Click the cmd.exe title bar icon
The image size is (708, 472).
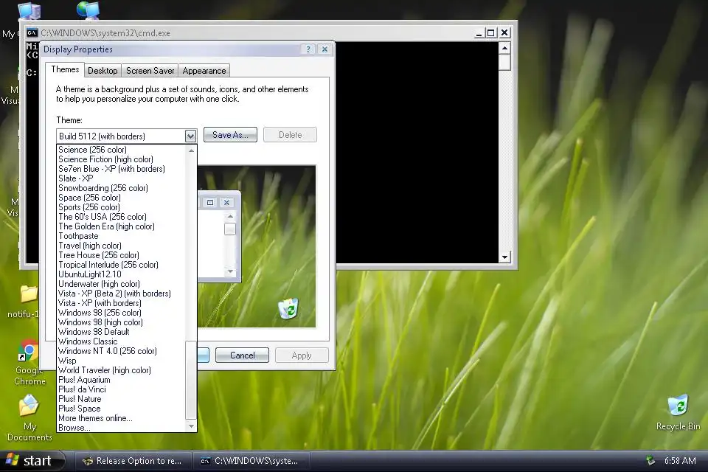coord(32,32)
